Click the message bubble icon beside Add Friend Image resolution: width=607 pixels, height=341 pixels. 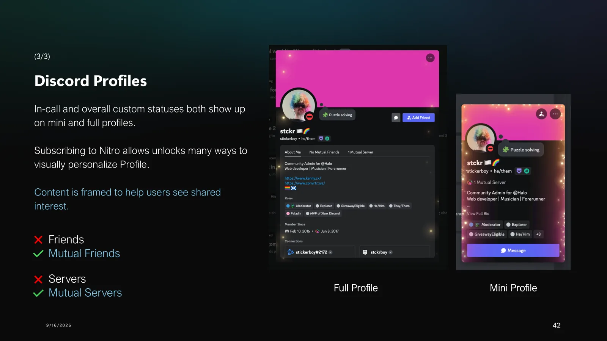(396, 118)
